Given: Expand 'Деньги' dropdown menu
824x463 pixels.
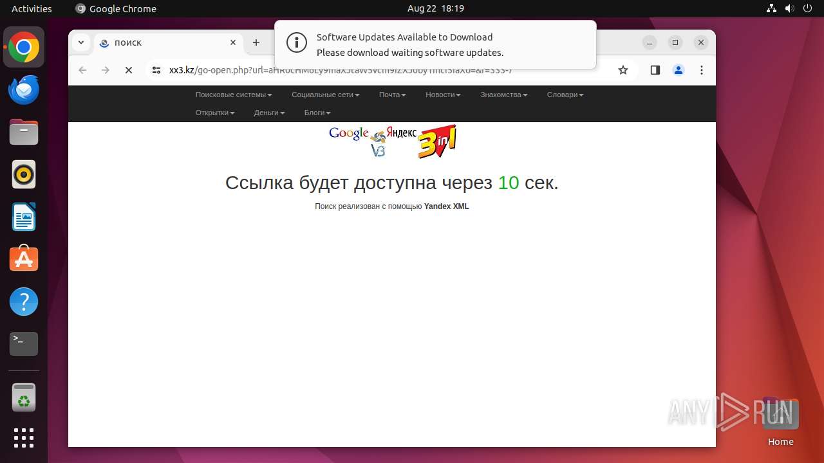Looking at the screenshot, I should coord(269,113).
